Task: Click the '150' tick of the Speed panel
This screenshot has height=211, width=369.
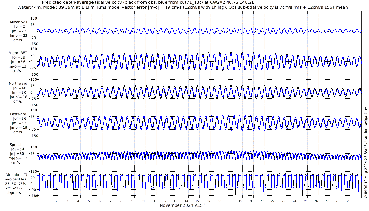Action: pos(33,147)
